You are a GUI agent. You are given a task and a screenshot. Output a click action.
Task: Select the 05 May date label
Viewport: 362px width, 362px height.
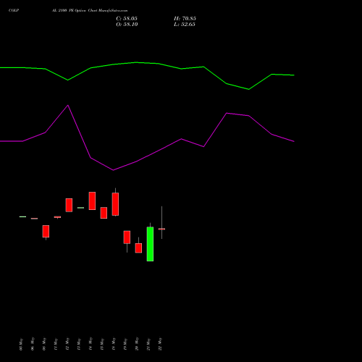pos(21,344)
